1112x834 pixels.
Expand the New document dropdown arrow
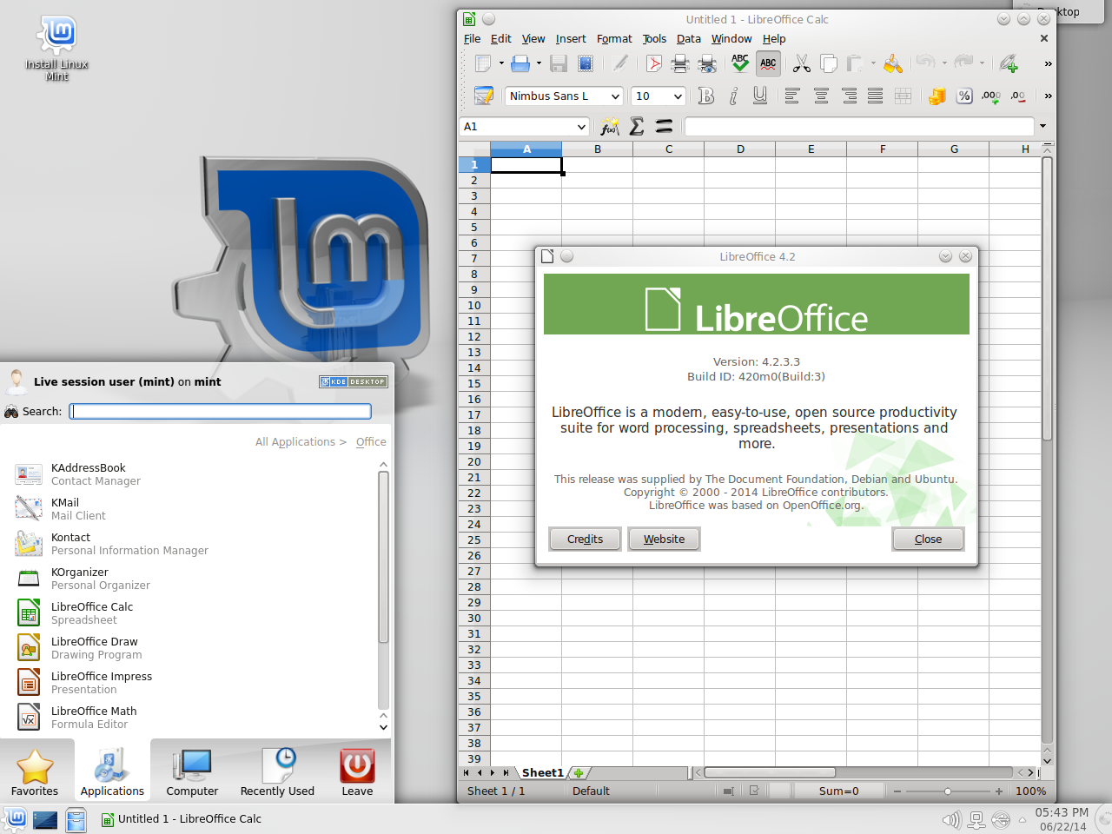(x=501, y=63)
